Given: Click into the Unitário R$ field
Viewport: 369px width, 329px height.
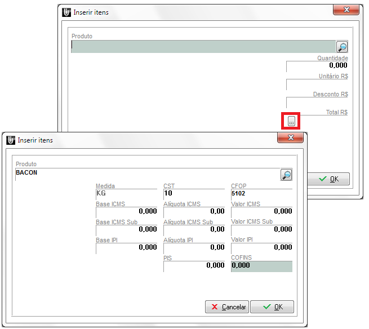Looking at the screenshot, I should coord(317,84).
